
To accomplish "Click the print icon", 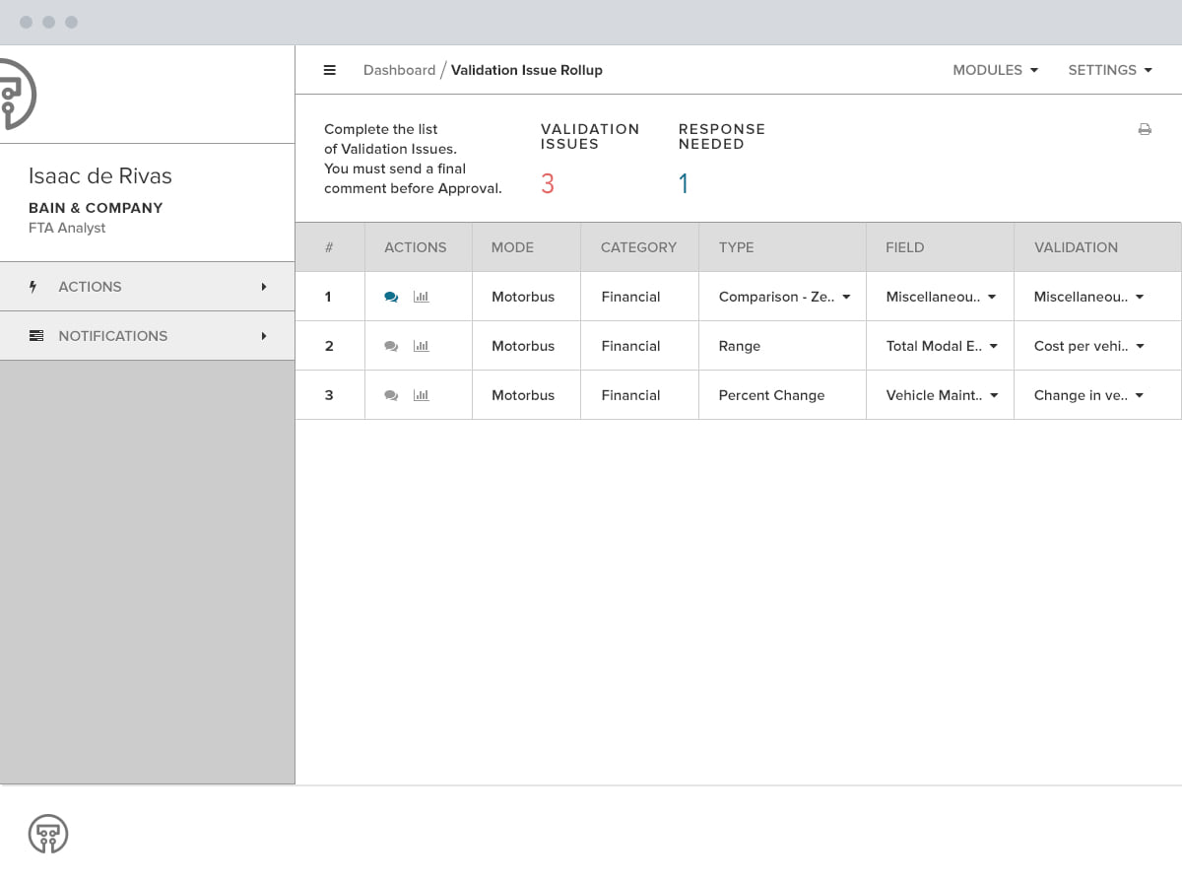I will [x=1145, y=129].
